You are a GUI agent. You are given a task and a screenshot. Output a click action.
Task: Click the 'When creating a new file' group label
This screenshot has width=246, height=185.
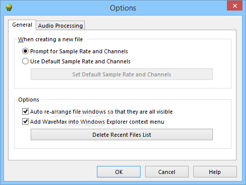point(50,39)
